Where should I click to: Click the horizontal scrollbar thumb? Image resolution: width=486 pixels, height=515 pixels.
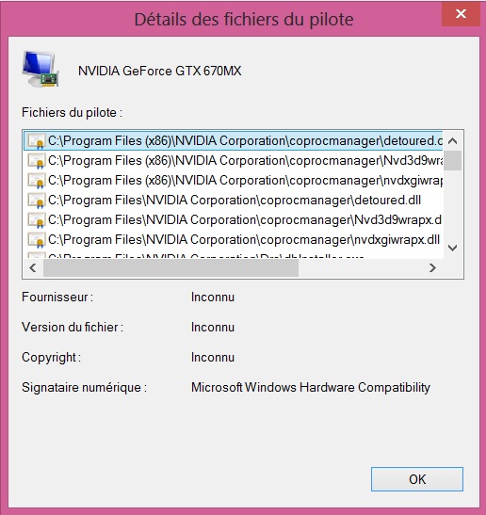point(170,268)
